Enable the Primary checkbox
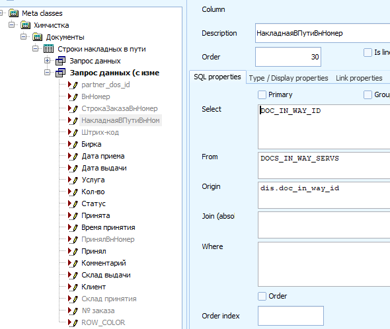This screenshot has height=329, width=390. click(x=262, y=94)
